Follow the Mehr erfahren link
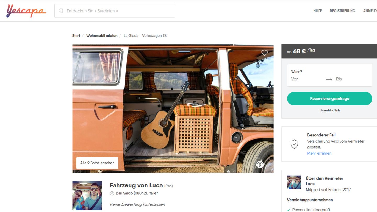377x212 pixels. (x=319, y=153)
